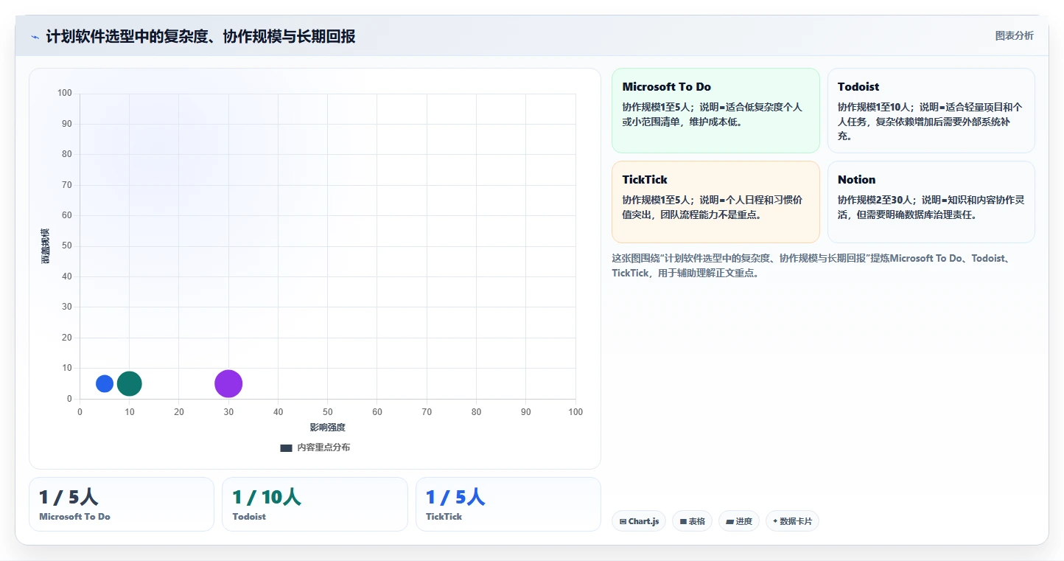The width and height of the screenshot is (1064, 561).
Task: Click the y-axis label 100
Action: [x=65, y=93]
